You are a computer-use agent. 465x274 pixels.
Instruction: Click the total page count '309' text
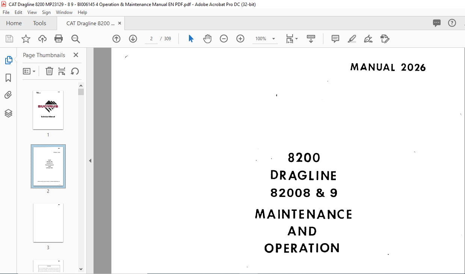coord(168,39)
